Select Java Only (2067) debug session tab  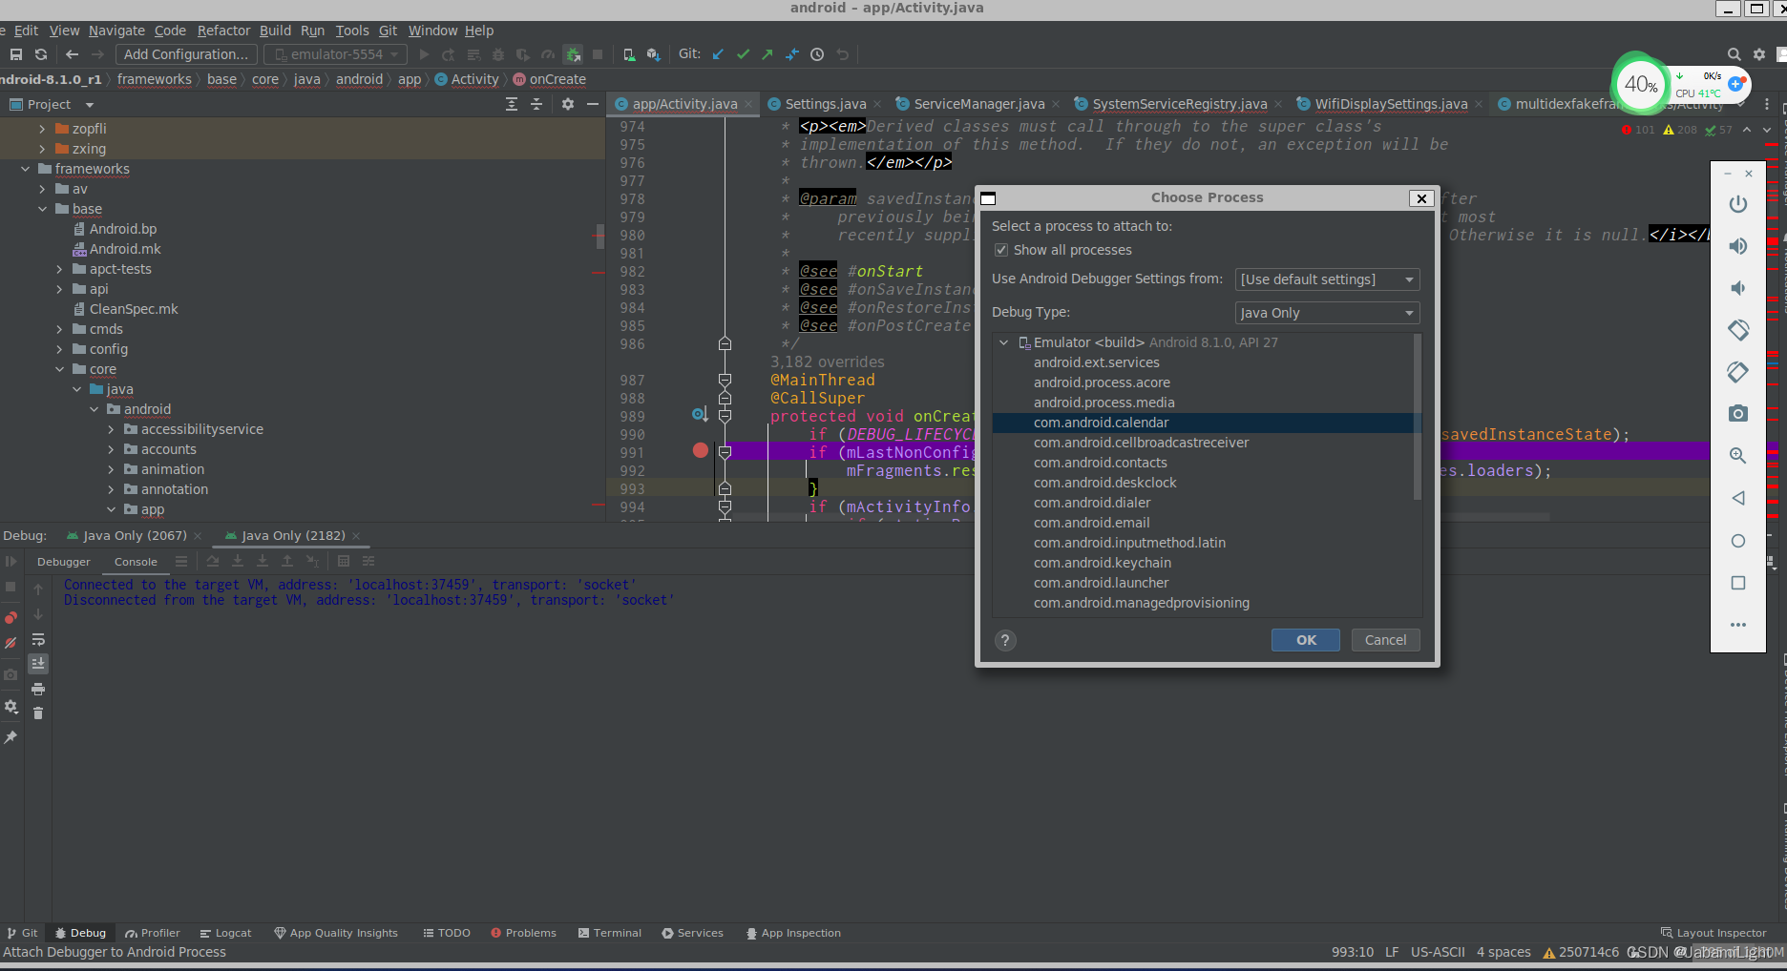135,536
